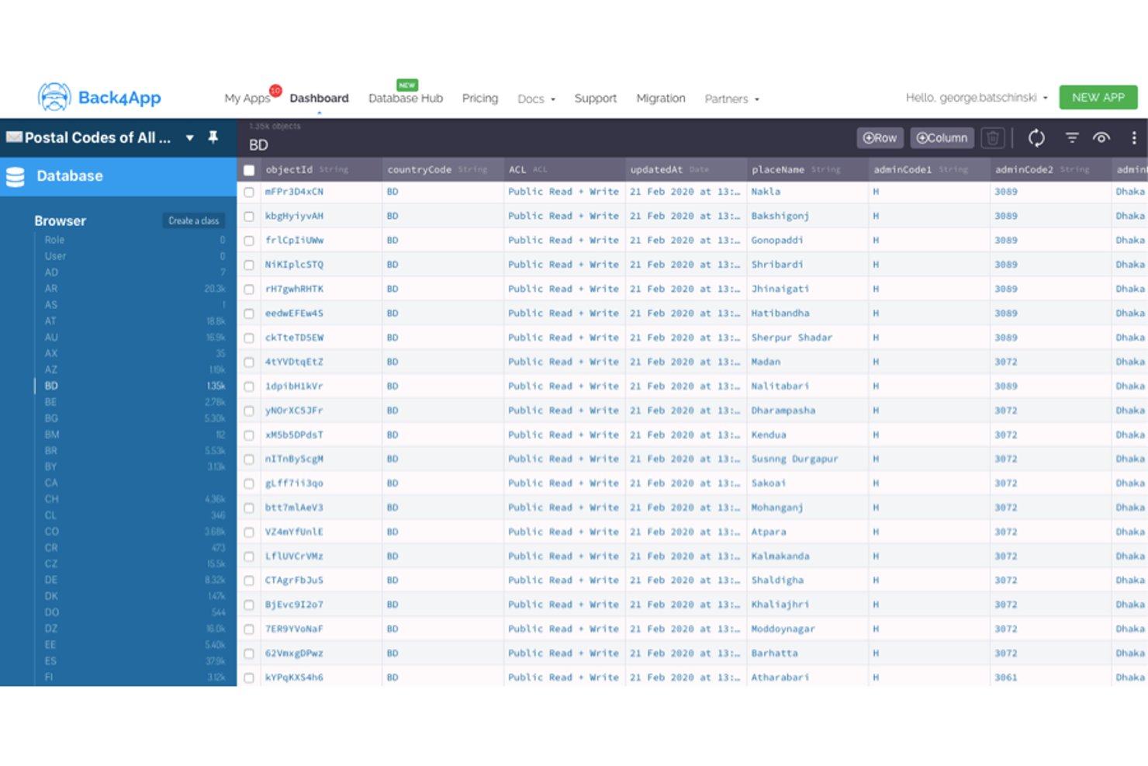Check the row kbgHyiyvAH checkbox
Image resolution: width=1148 pixels, height=766 pixels.
point(249,217)
